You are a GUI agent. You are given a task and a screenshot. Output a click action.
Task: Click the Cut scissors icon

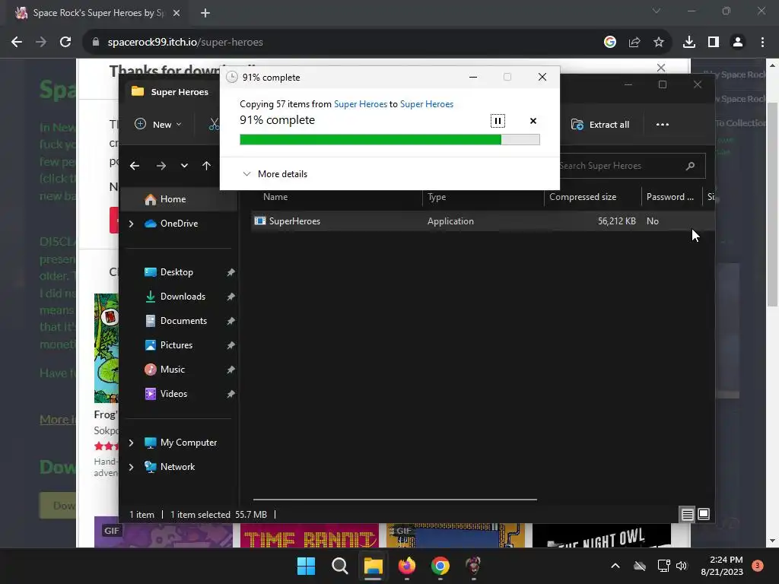(214, 124)
